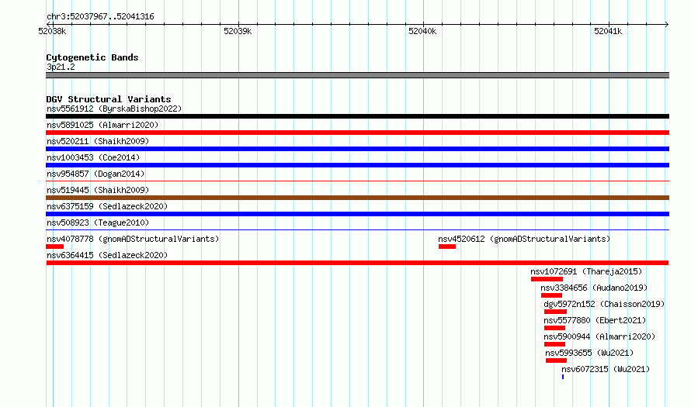Click the DGV Structural Variants track title
The height and width of the screenshot is (407, 691).
coord(109,99)
